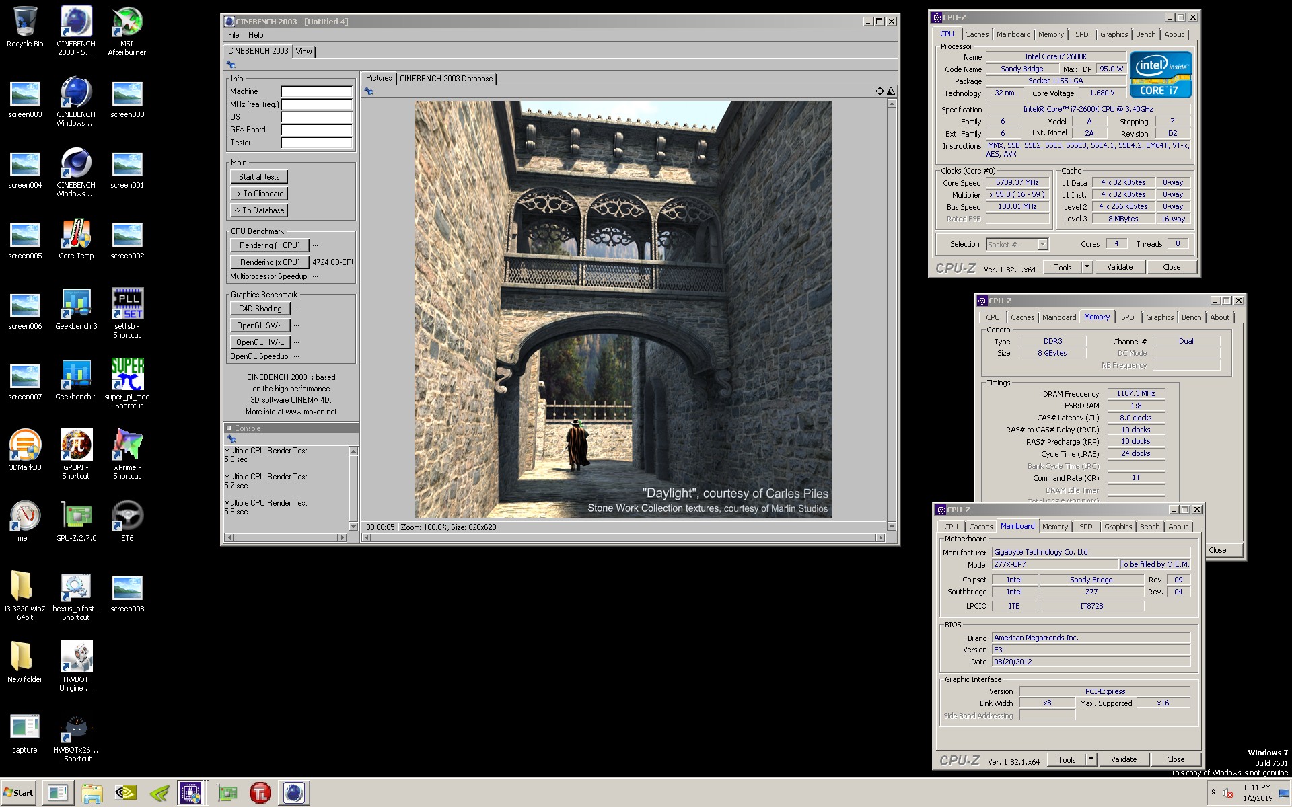Open mem desktop icon
The height and width of the screenshot is (807, 1292).
25,522
